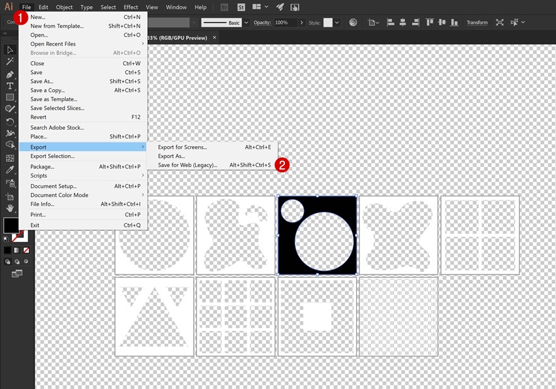Click the Opacity label link
Viewport: 556px width, 389px height.
[262, 23]
